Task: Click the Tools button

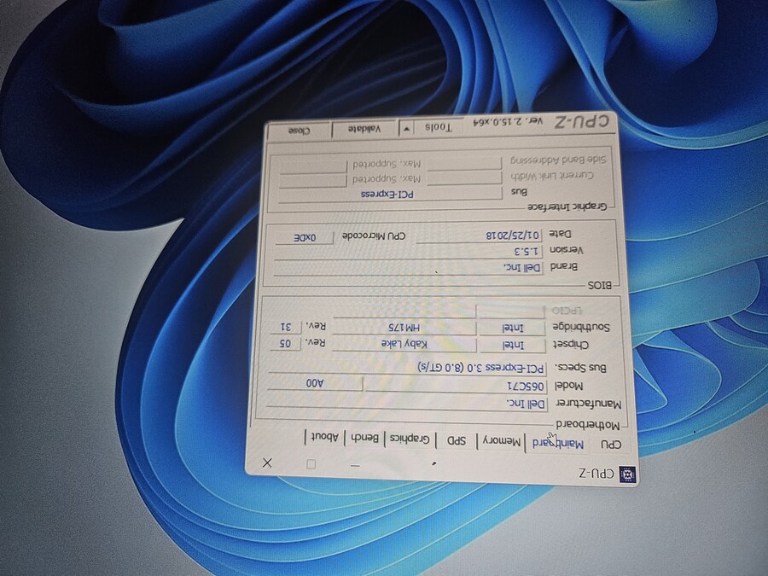Action: pyautogui.click(x=438, y=127)
